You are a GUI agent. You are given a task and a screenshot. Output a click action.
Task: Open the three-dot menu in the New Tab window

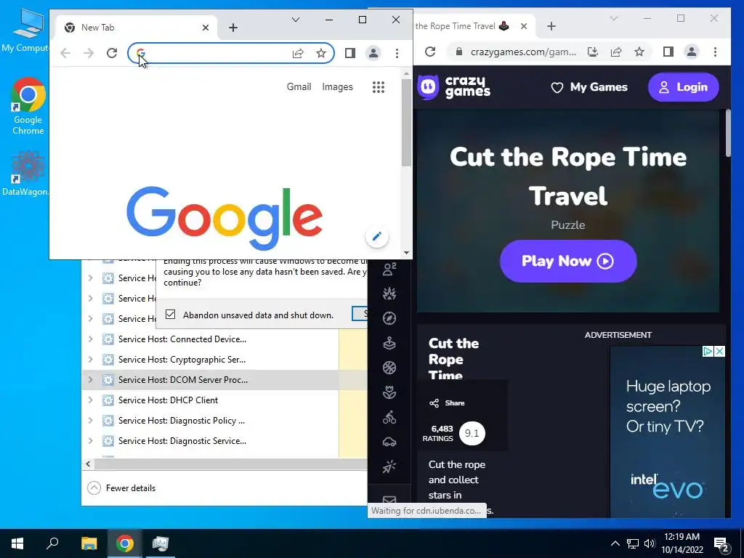397,53
